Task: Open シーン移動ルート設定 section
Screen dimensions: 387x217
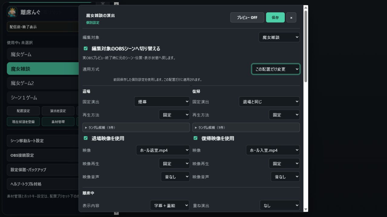Action: tap(43, 141)
